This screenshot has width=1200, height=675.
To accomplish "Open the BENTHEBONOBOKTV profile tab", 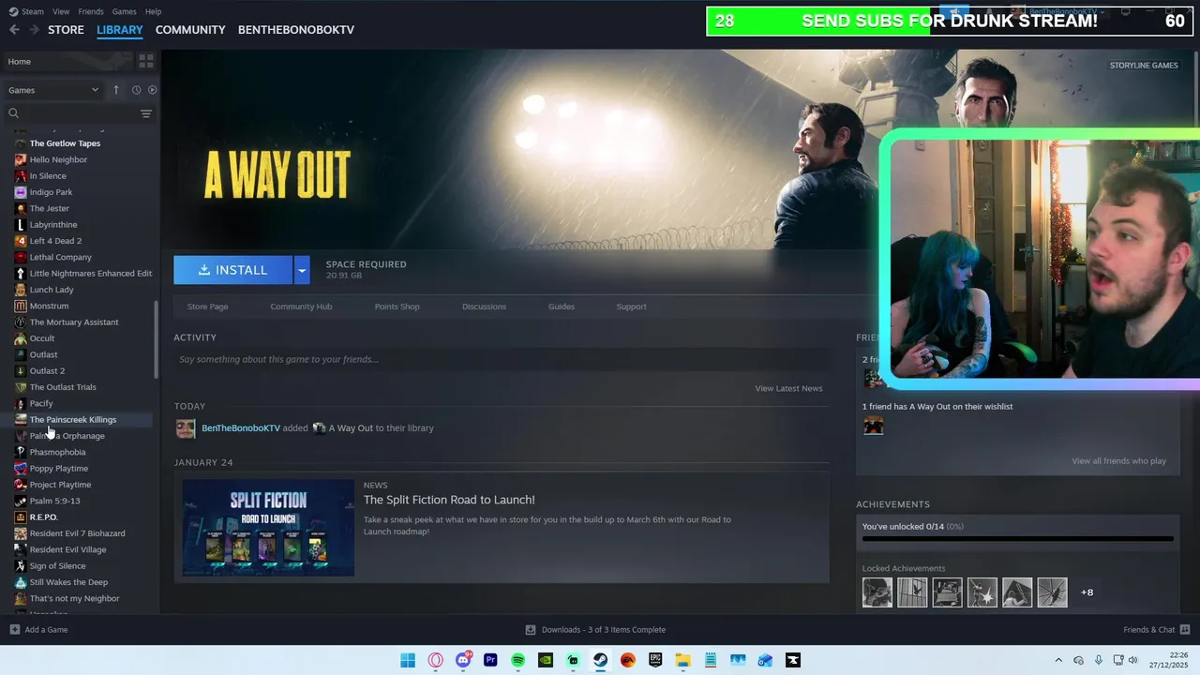I will [296, 30].
